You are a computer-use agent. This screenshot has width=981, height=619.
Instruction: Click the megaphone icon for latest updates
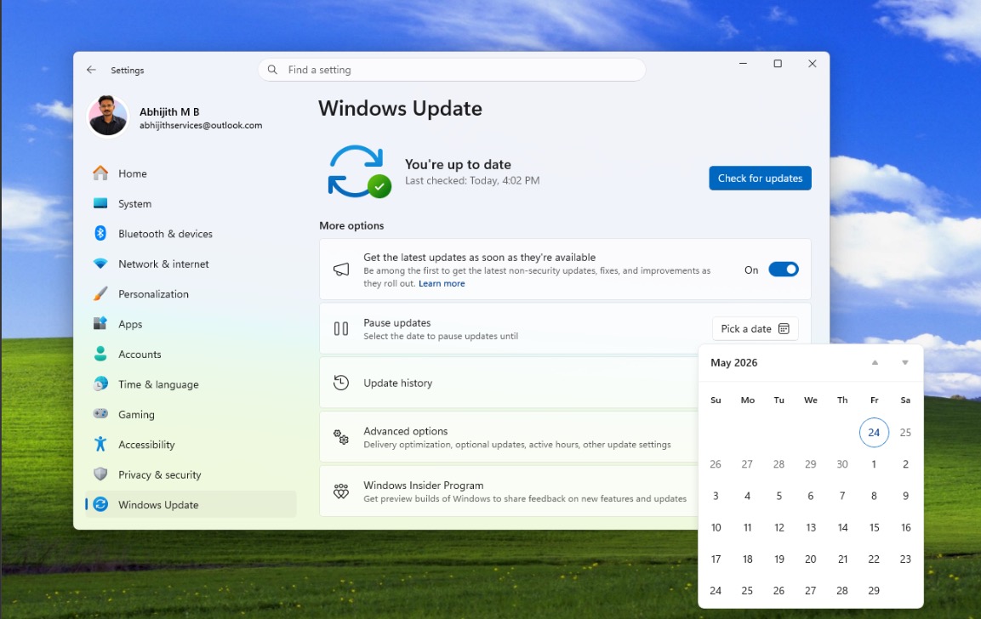(x=341, y=270)
